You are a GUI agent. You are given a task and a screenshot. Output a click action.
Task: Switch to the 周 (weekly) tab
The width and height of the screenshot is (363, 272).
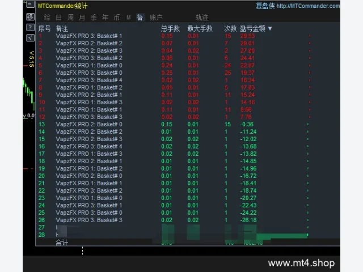coord(70,18)
